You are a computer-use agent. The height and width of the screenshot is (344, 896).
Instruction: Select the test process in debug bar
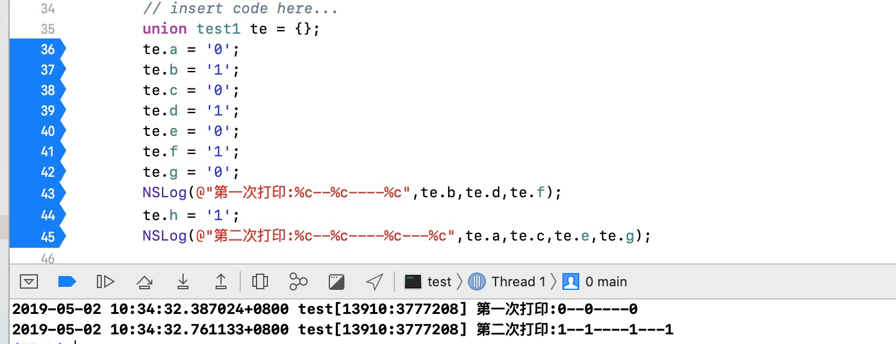tap(428, 281)
